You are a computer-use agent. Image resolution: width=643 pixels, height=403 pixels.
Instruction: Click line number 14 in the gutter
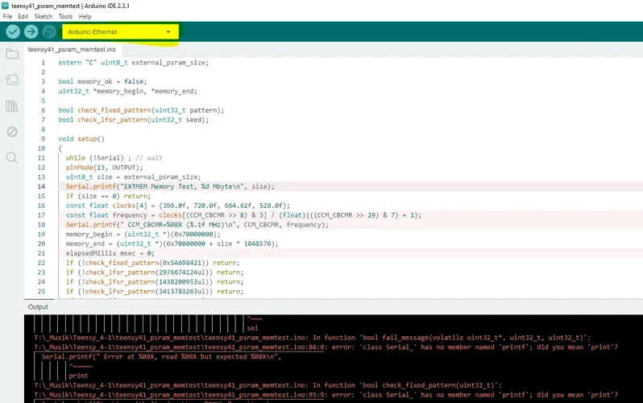41,186
